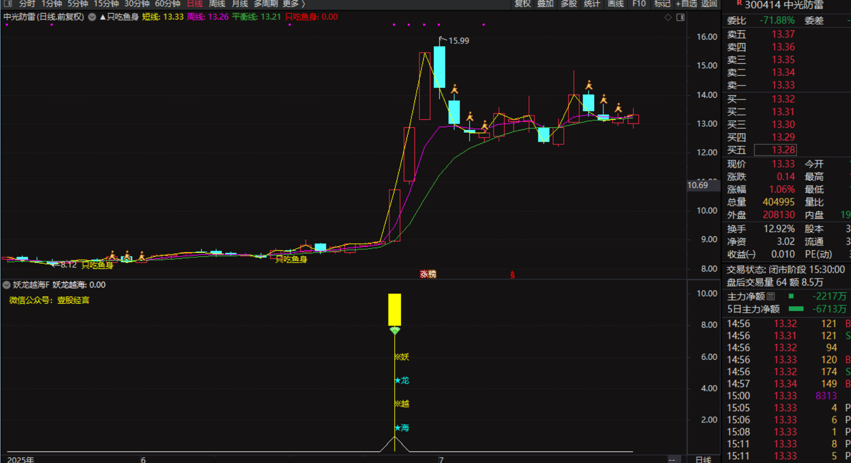Click the red S marker on chart bottom
The width and height of the screenshot is (851, 463).
click(512, 275)
